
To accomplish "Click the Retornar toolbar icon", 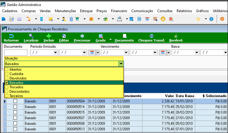I will (x=11, y=36).
